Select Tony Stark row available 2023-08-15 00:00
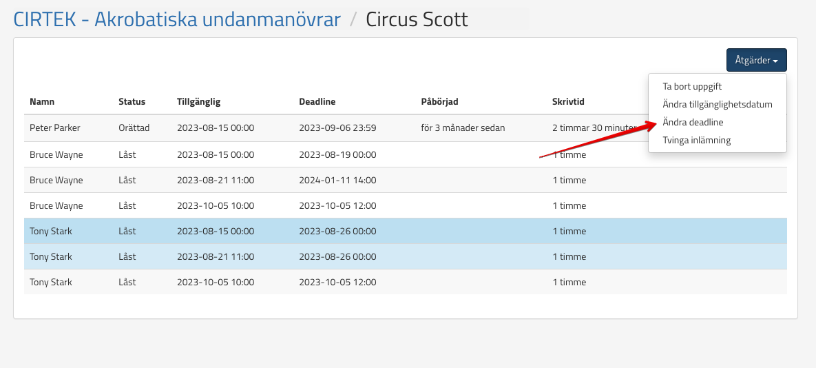Image resolution: width=816 pixels, height=368 pixels. tap(51, 232)
